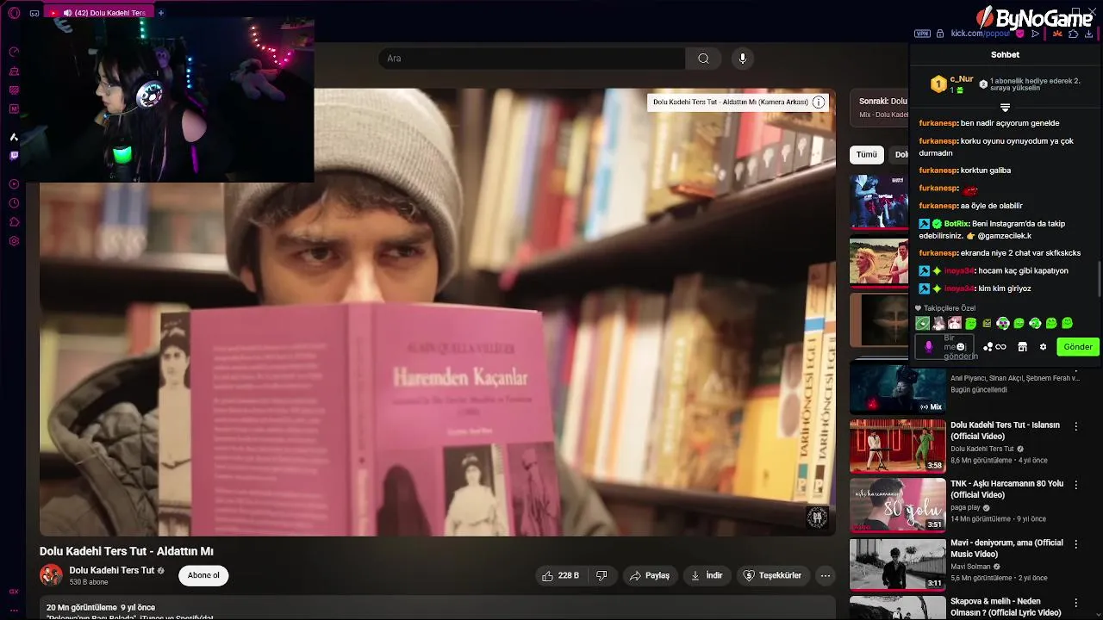Expand the gift leaderboard collapse arrow
This screenshot has width=1103, height=620.
click(x=1005, y=108)
